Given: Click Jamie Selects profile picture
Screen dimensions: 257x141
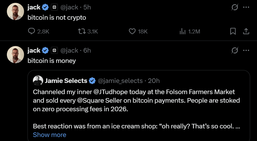Looking at the screenshot, I should pos(38,81).
